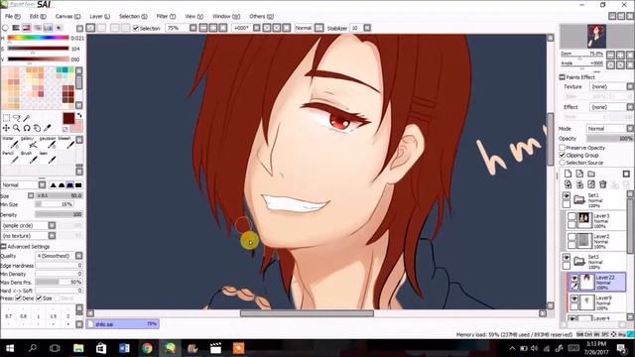Choose the Brush tool preset

pos(29,158)
